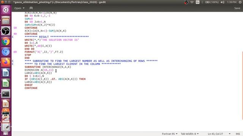The height and width of the screenshot is (136, 243).
Task: Click the gedit text editor dock icon
Action: tap(6, 127)
